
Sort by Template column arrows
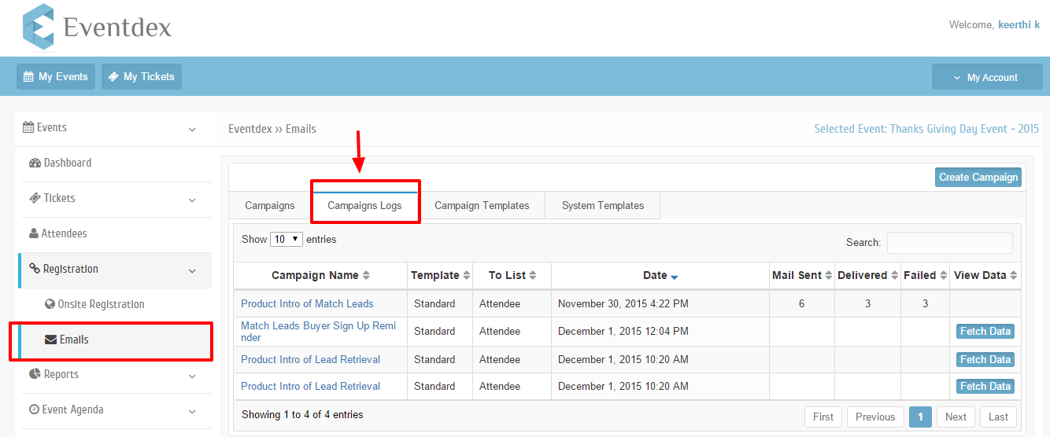[467, 276]
